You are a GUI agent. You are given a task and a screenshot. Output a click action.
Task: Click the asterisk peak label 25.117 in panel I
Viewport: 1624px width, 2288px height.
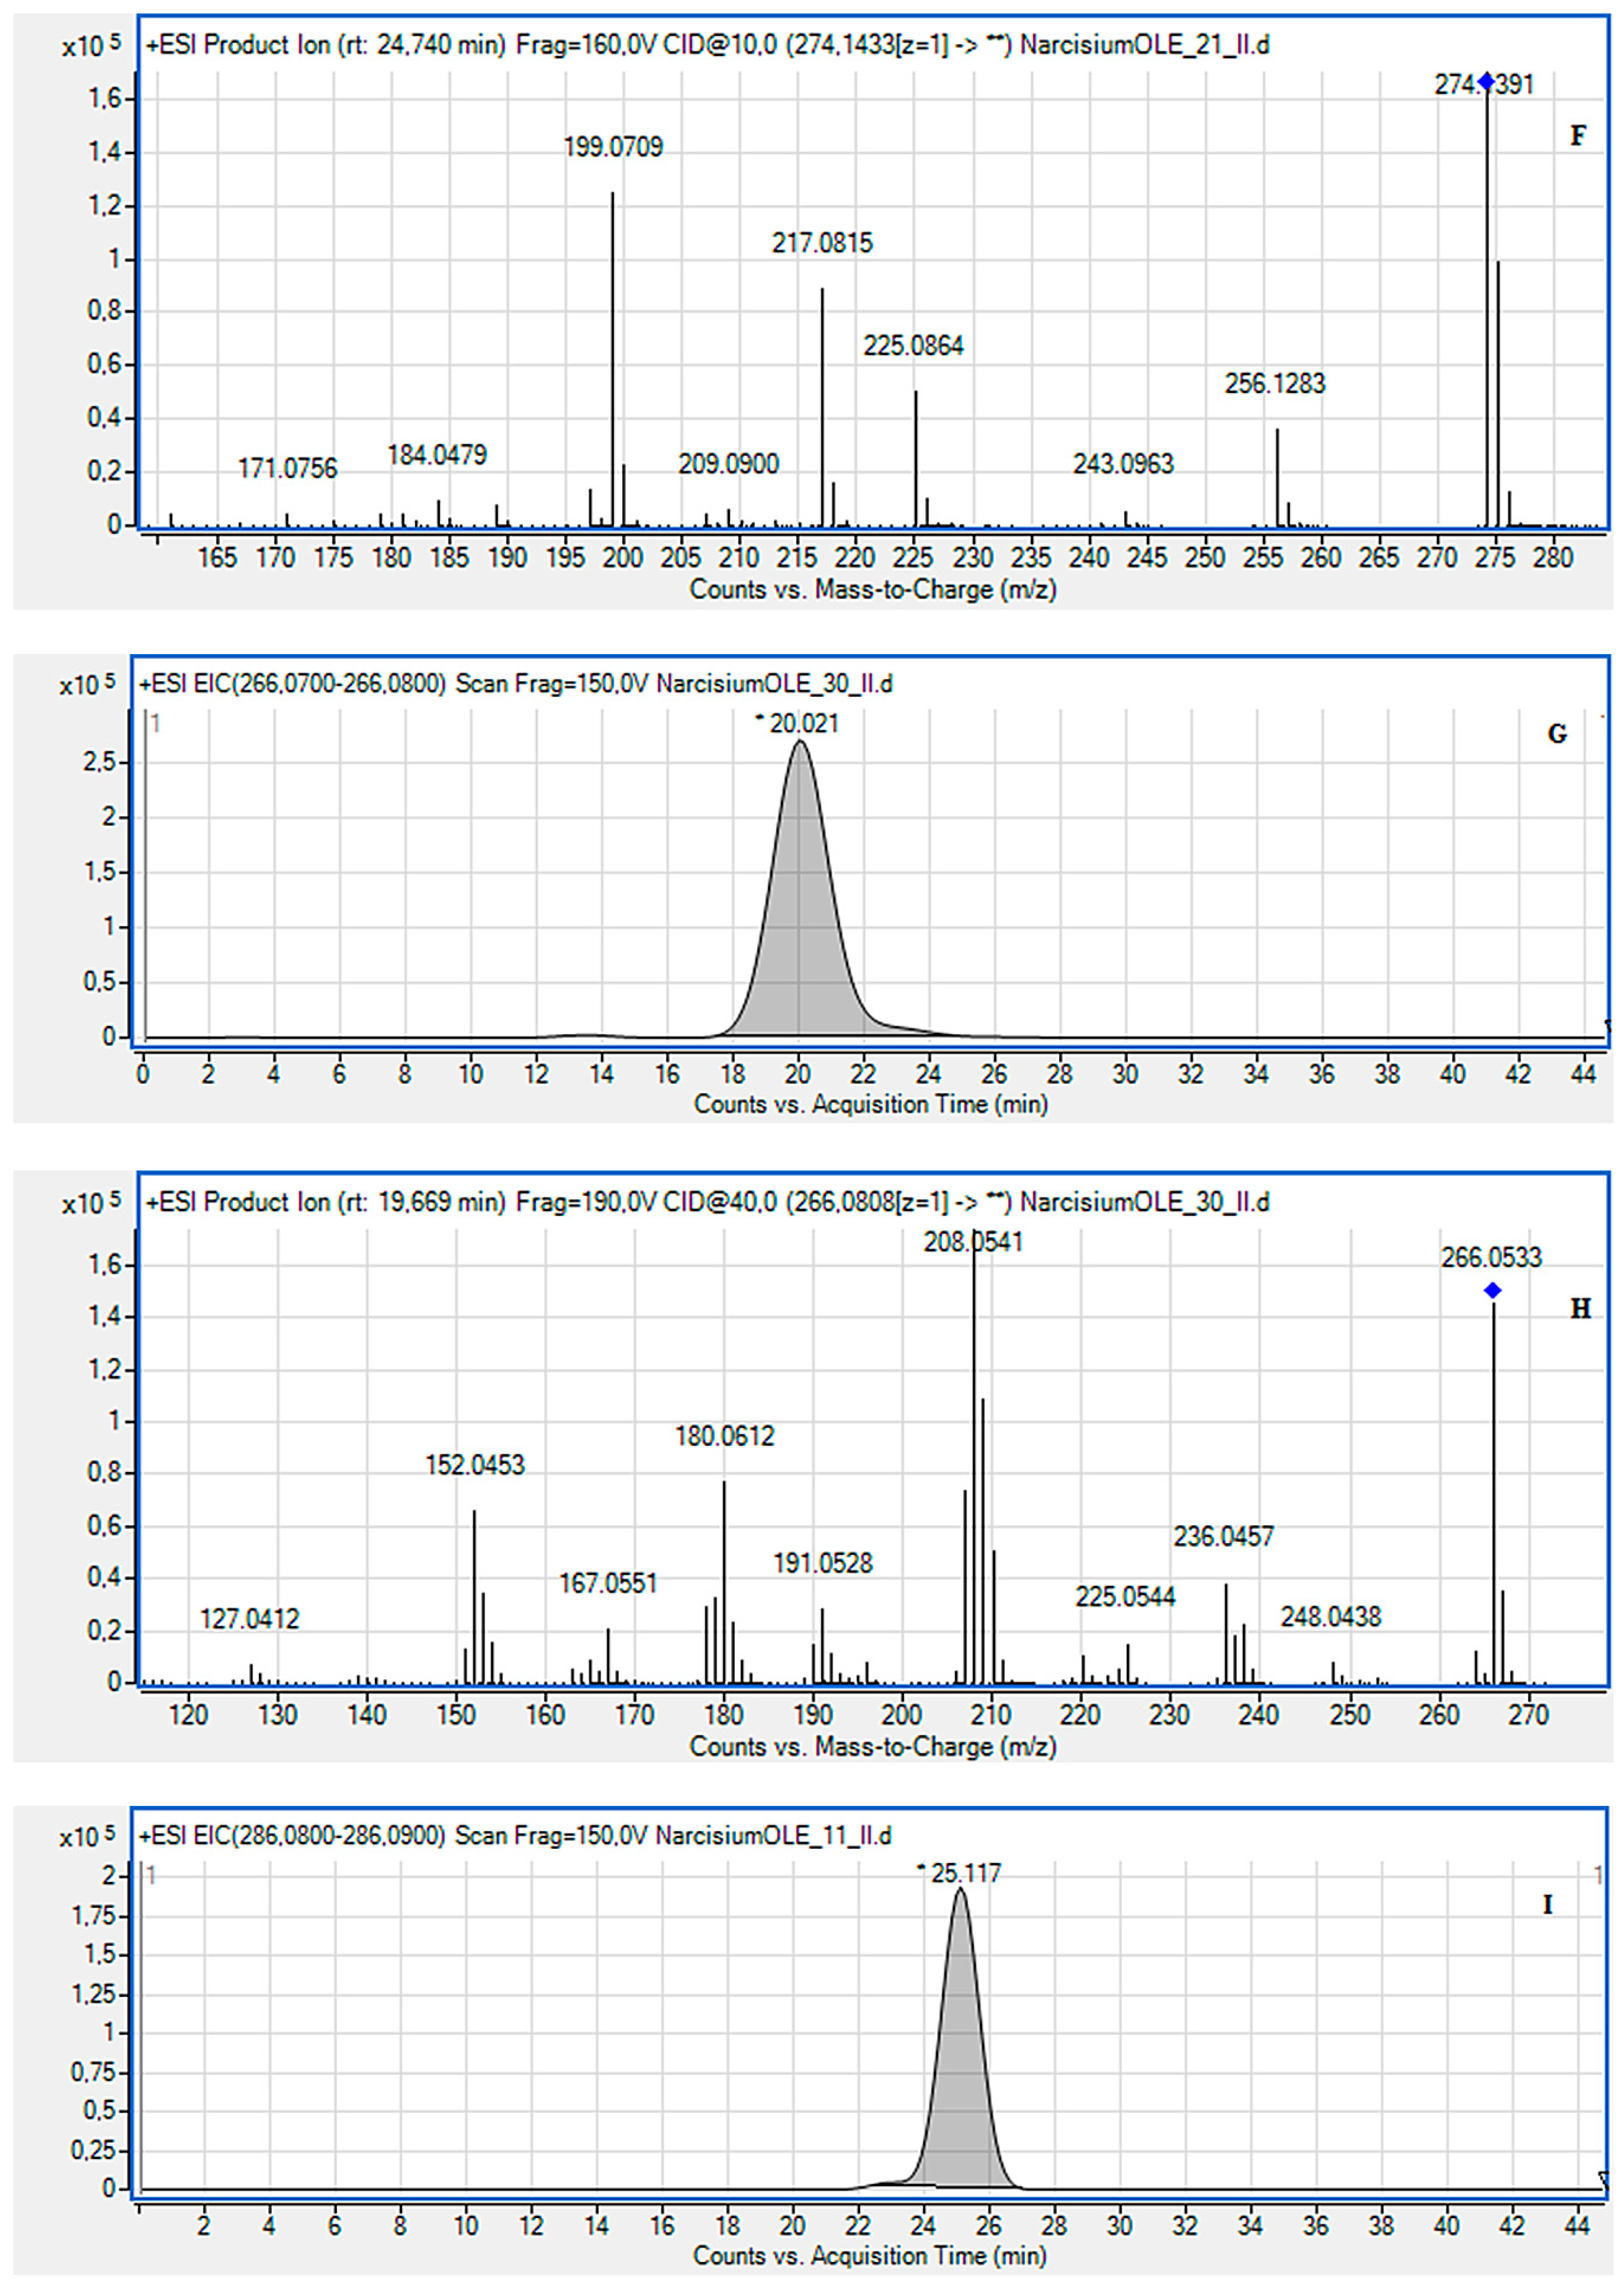point(960,1873)
